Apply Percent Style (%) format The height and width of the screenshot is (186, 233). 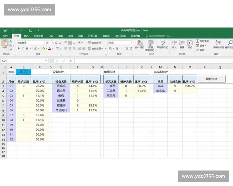[x=117, y=48]
